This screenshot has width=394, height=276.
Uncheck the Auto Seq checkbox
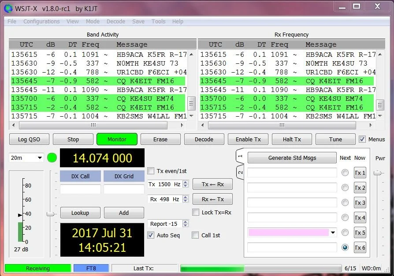pyautogui.click(x=151, y=235)
